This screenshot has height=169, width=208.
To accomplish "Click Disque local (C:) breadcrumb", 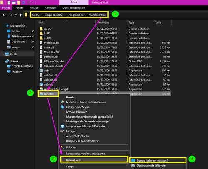I will click(54, 15).
